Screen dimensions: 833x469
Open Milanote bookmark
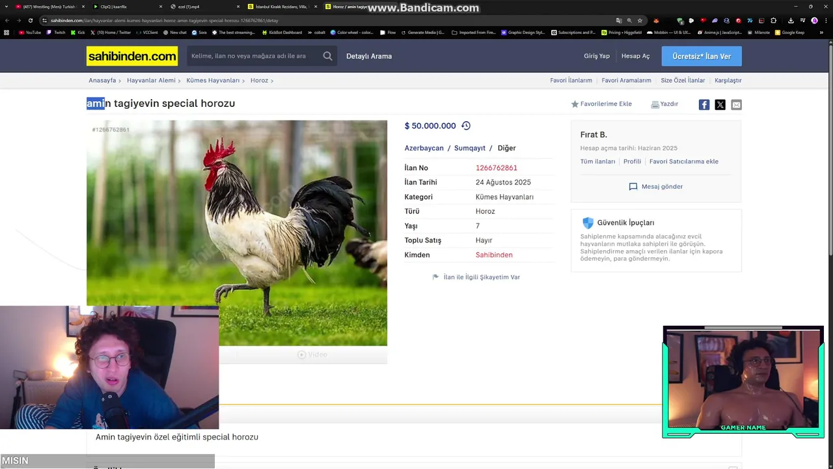759,33
